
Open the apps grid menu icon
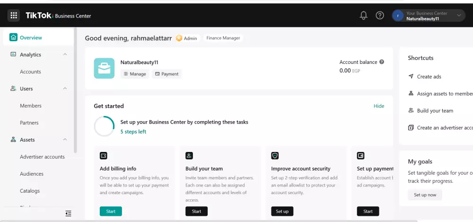click(13, 16)
